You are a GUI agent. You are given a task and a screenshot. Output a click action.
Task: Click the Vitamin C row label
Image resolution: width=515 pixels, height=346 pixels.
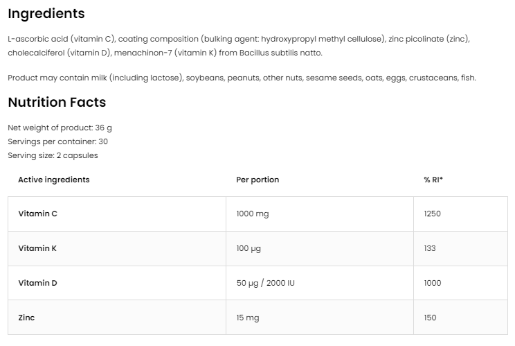click(37, 214)
